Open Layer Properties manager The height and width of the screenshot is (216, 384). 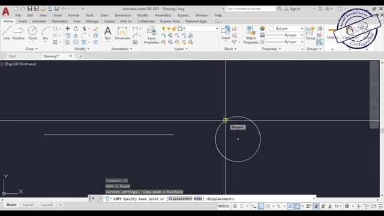click(152, 35)
